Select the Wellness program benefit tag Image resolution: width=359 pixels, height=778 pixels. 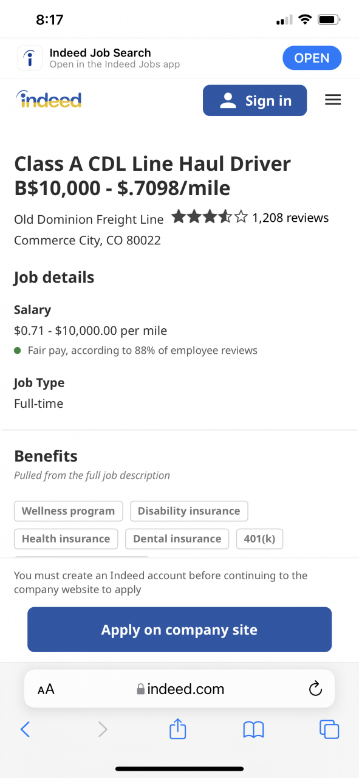click(x=69, y=511)
